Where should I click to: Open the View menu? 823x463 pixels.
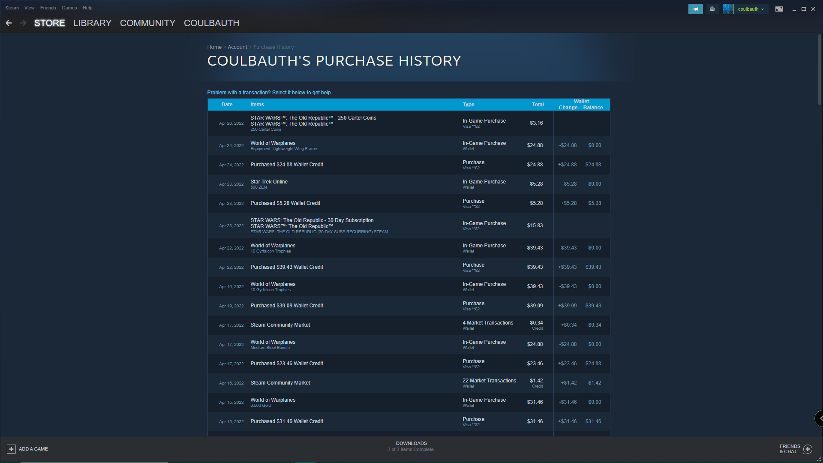(x=30, y=8)
